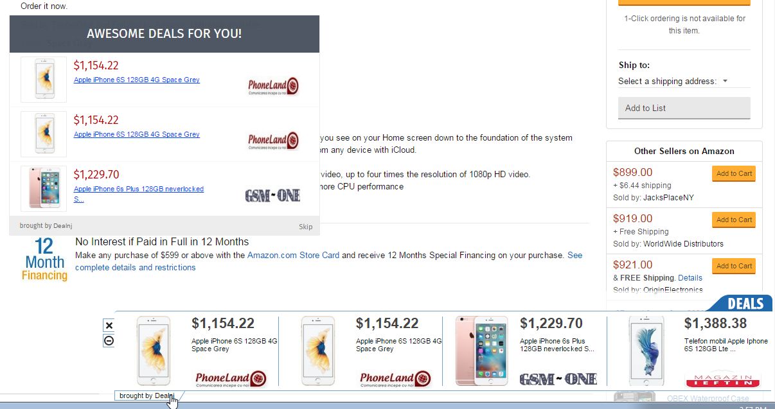Click the 'brought by Dealnj' attribution

144,396
